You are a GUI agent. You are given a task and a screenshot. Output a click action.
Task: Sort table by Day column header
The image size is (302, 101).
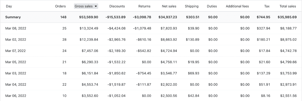[x=9, y=6]
